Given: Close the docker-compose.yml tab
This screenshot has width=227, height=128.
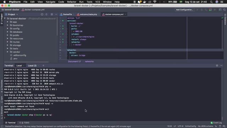Looking at the screenshot, I should coord(125,14).
